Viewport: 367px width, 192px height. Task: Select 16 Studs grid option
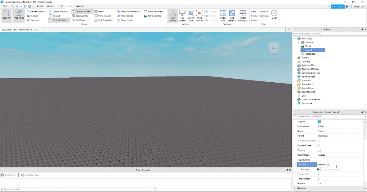click(x=212, y=20)
